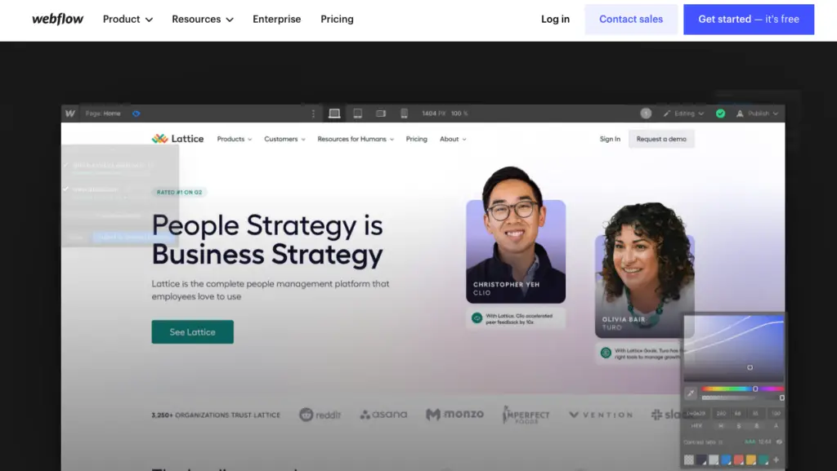Expand Lattice About menu
This screenshot has width=837, height=471.
453,139
